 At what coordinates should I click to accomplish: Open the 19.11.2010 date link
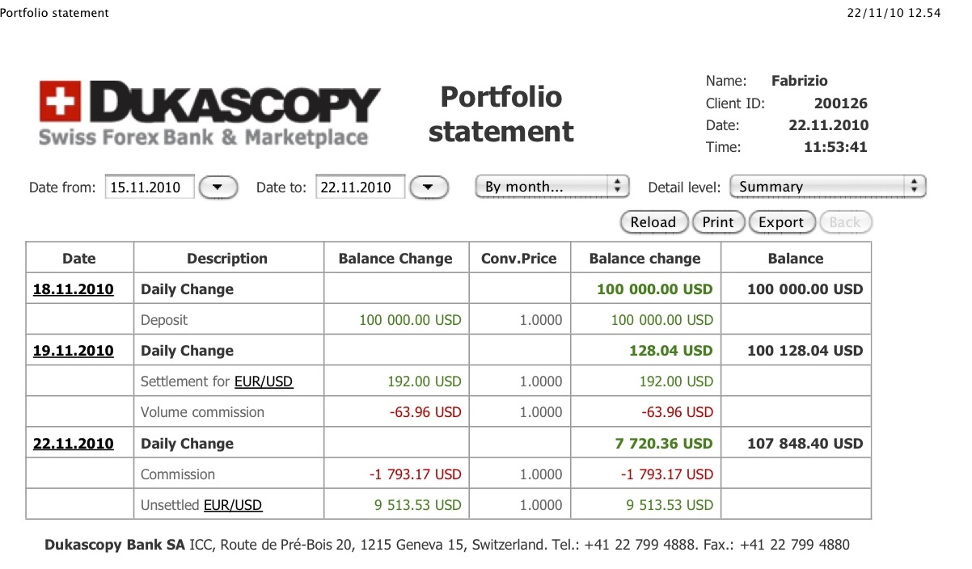73,351
